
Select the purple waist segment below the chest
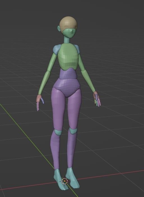68,74
